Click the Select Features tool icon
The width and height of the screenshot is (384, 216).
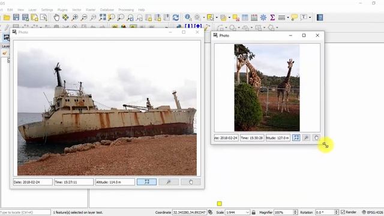210,17
